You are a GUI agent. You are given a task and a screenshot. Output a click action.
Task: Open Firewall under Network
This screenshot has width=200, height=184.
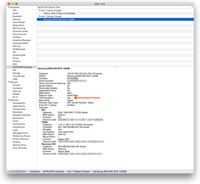coord(16,85)
